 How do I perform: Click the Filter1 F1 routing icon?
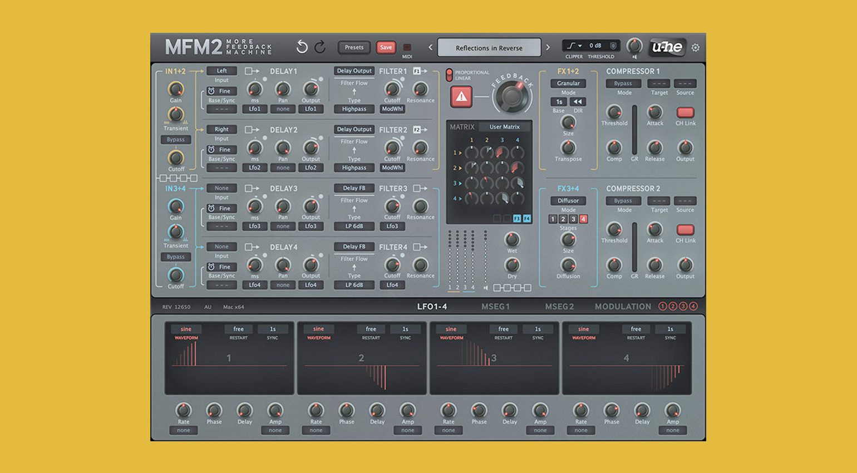(420, 71)
